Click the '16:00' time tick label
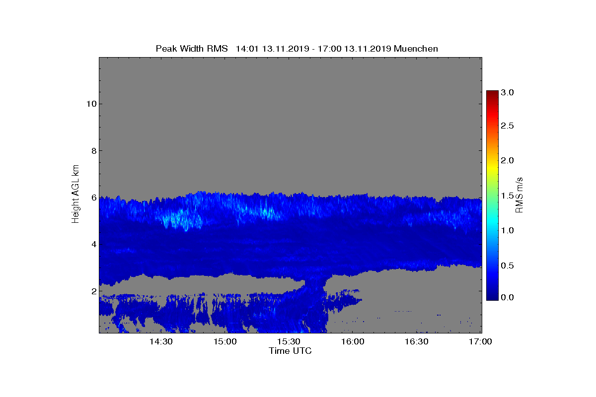This screenshot has width=596, height=397. [353, 342]
